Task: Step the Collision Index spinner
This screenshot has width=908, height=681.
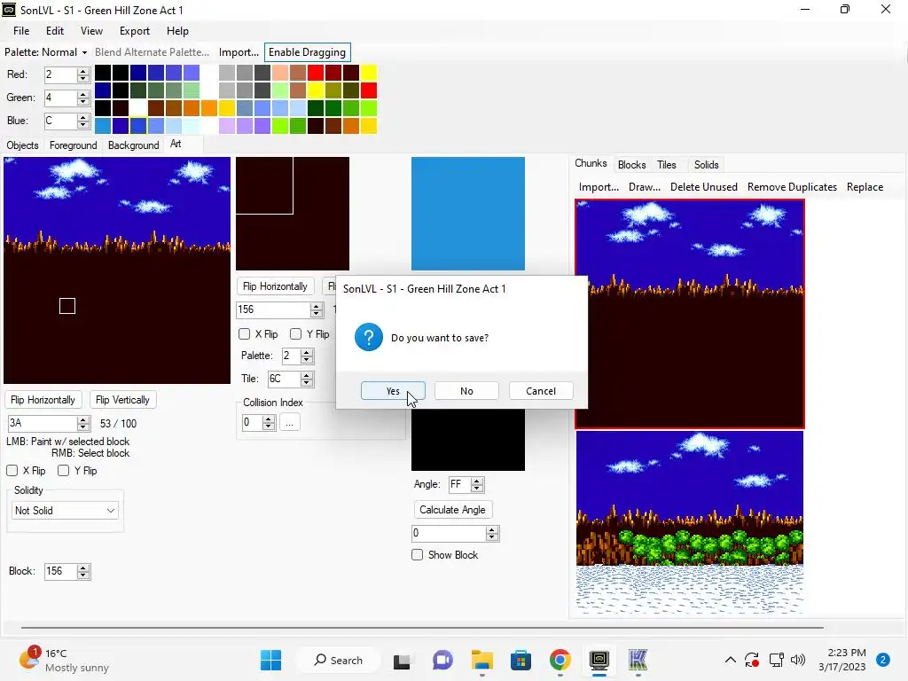Action: [x=268, y=422]
